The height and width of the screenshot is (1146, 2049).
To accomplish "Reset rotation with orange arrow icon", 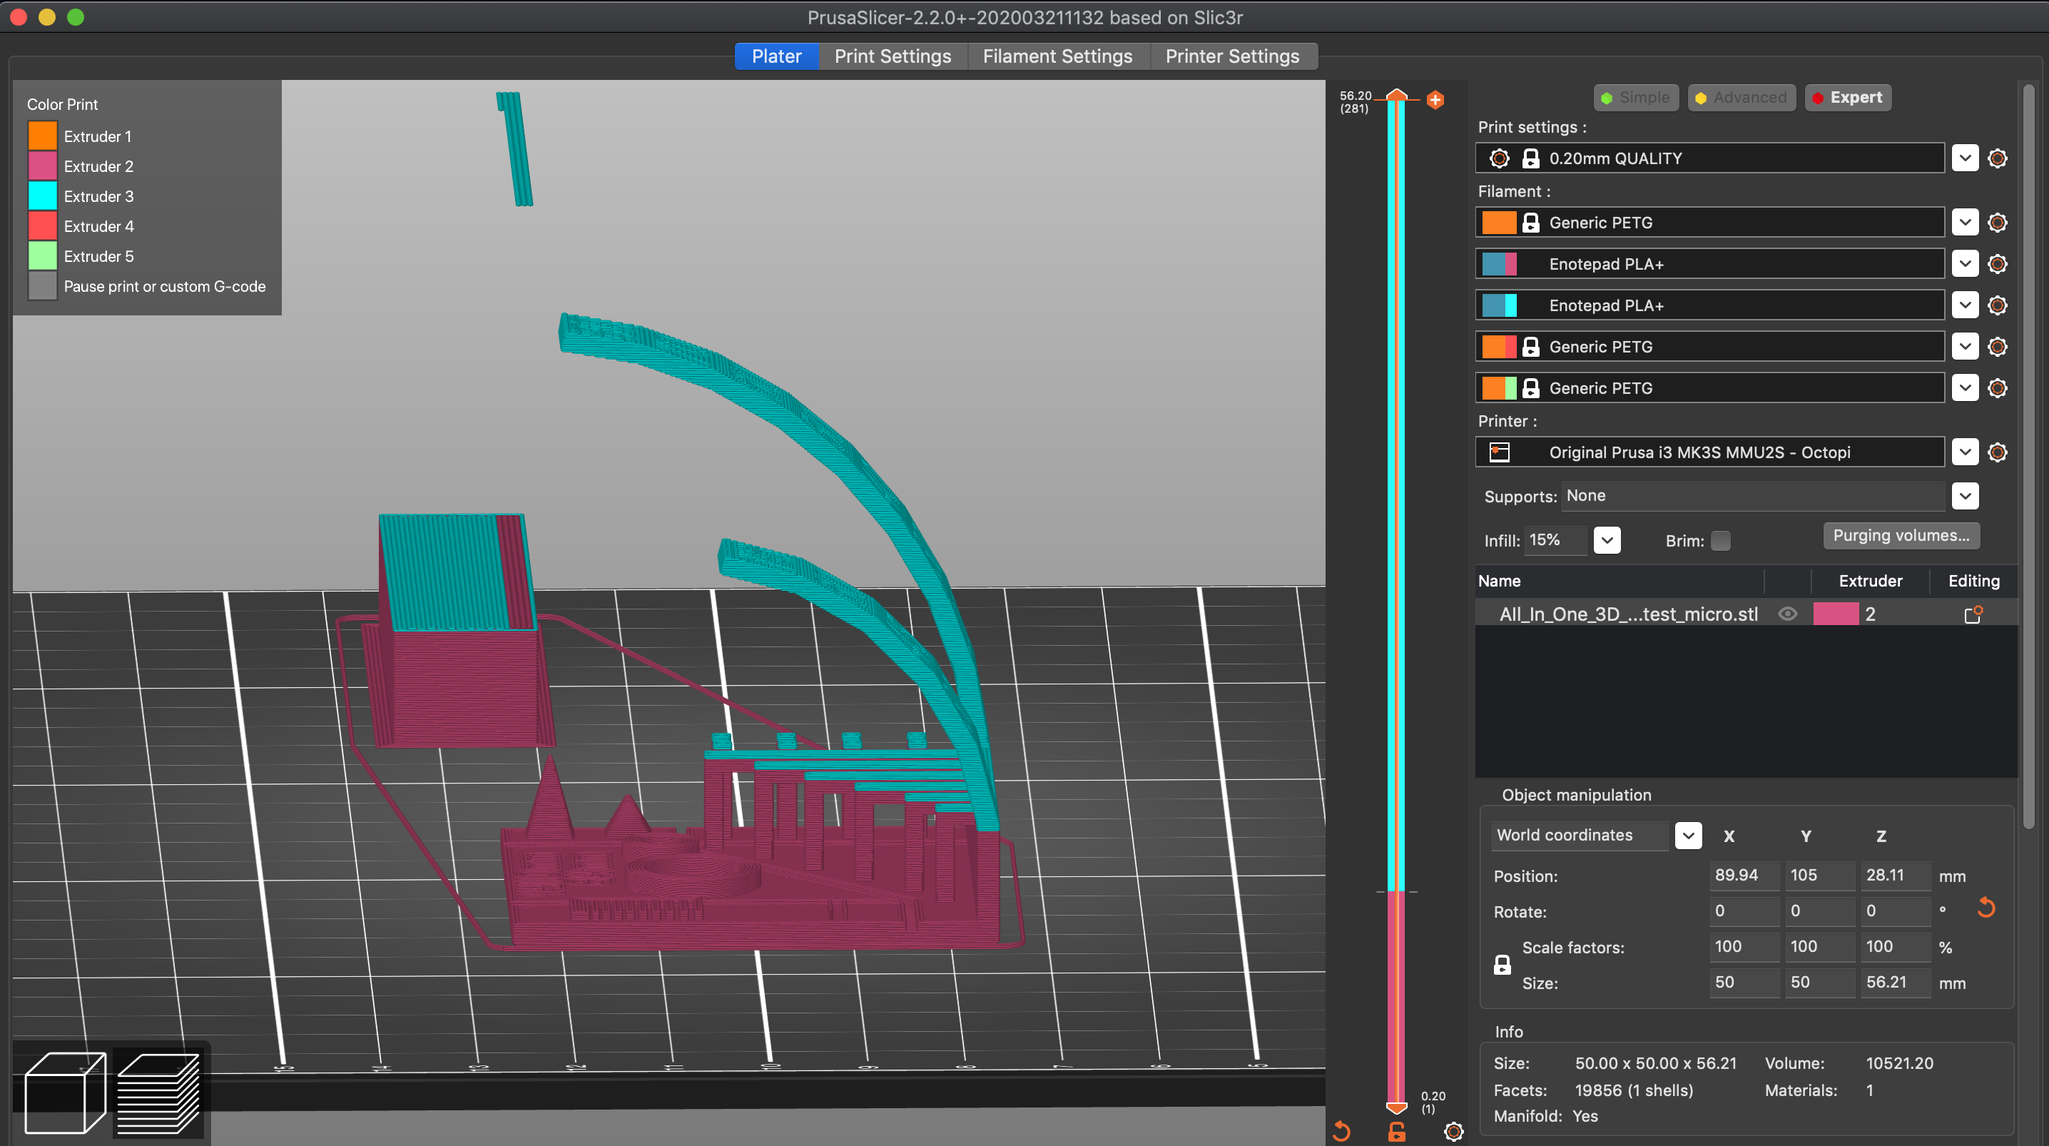I will pyautogui.click(x=1986, y=908).
